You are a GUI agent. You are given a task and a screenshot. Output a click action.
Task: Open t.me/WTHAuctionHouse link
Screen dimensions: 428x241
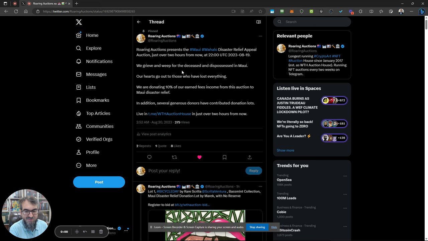(170, 114)
